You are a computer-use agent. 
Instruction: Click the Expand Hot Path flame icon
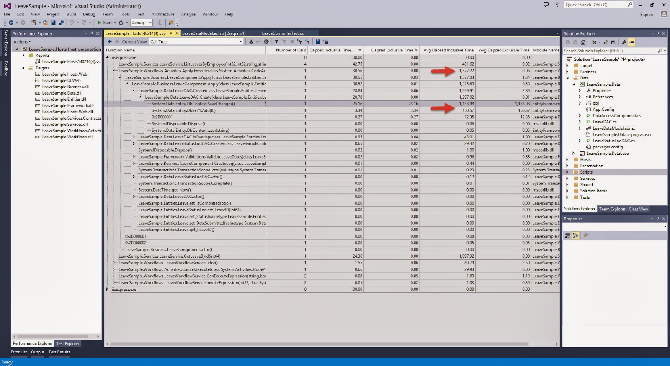251,41
